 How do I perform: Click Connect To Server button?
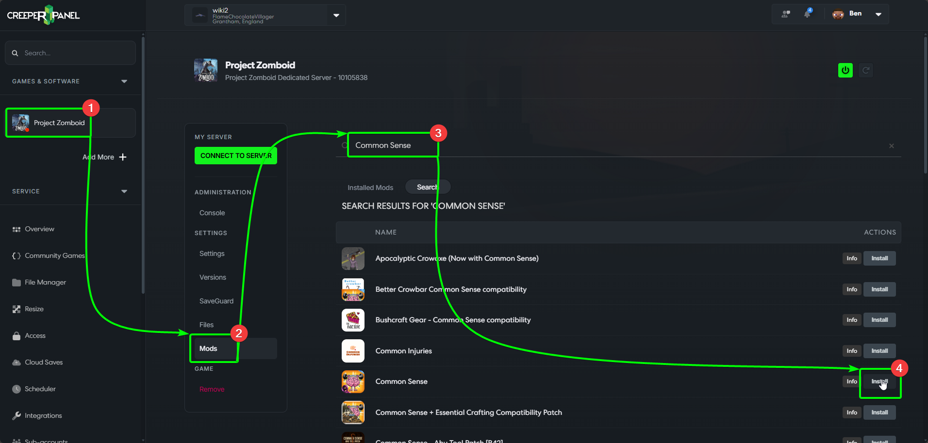click(x=236, y=156)
